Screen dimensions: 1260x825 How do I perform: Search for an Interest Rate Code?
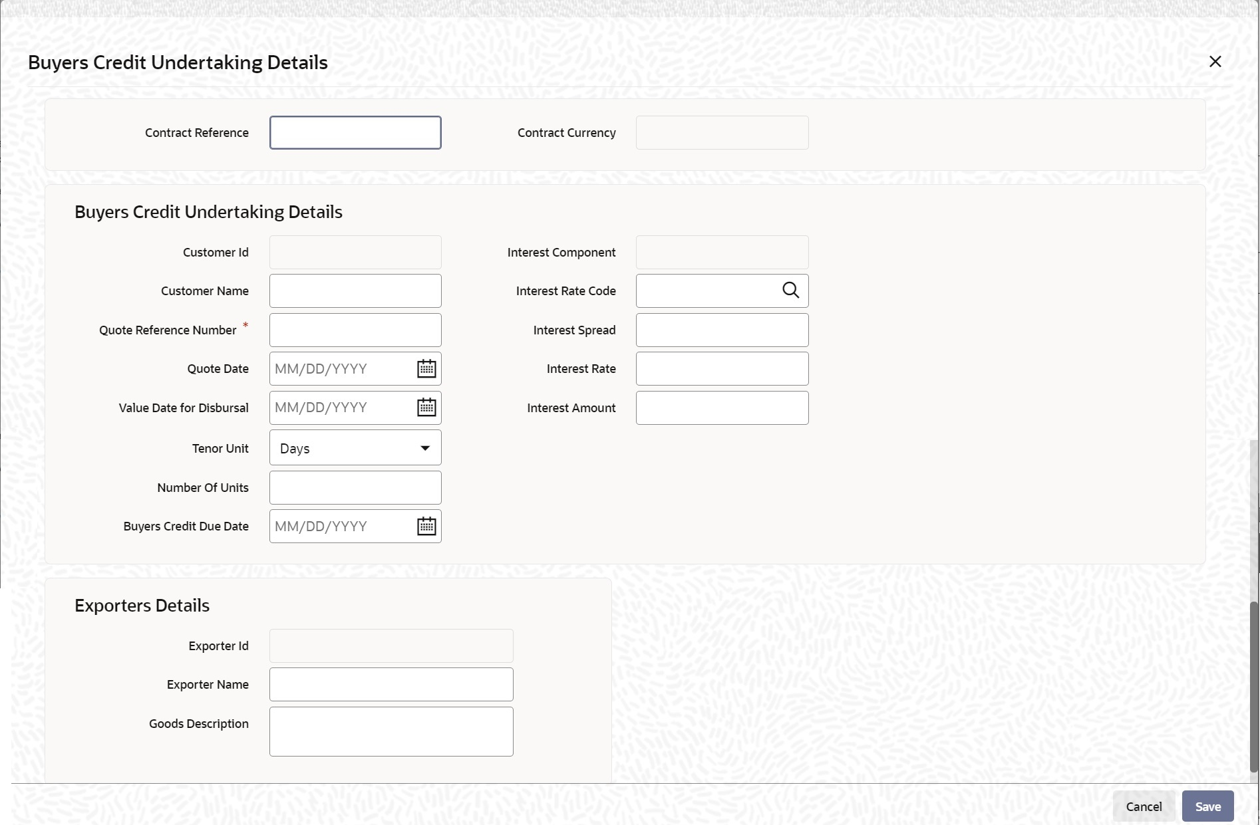pos(790,291)
